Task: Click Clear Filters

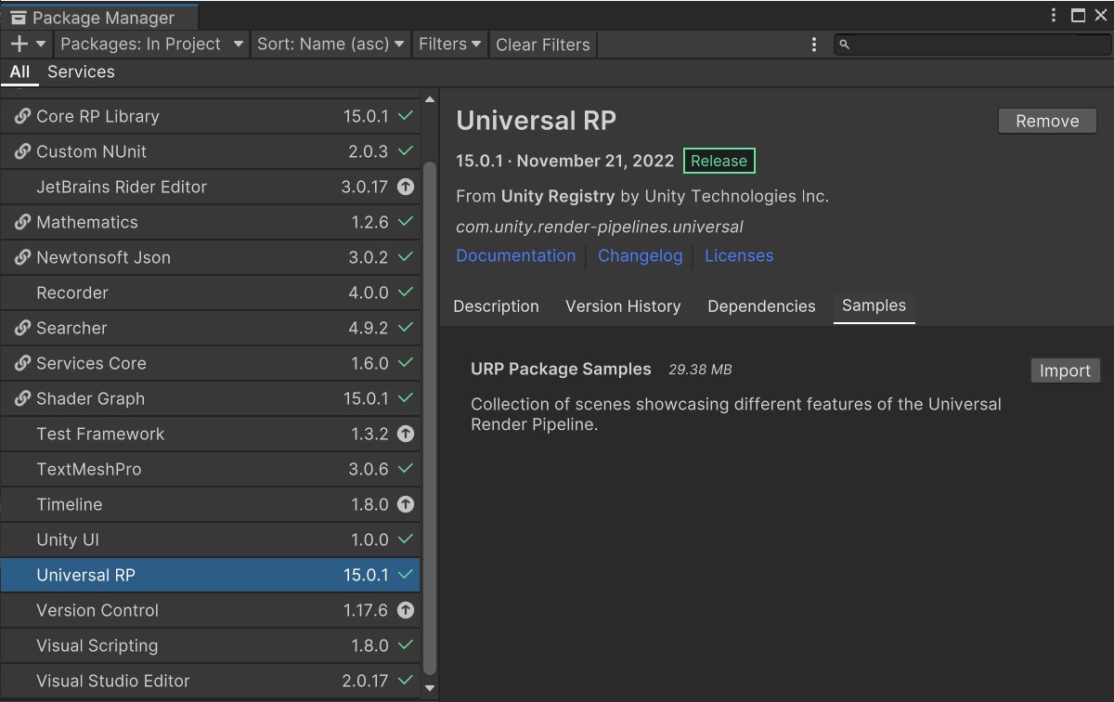Action: coord(542,44)
